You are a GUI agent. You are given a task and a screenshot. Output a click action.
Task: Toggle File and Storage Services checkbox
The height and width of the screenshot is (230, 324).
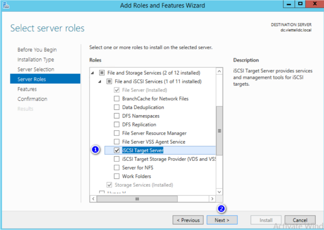pos(102,72)
